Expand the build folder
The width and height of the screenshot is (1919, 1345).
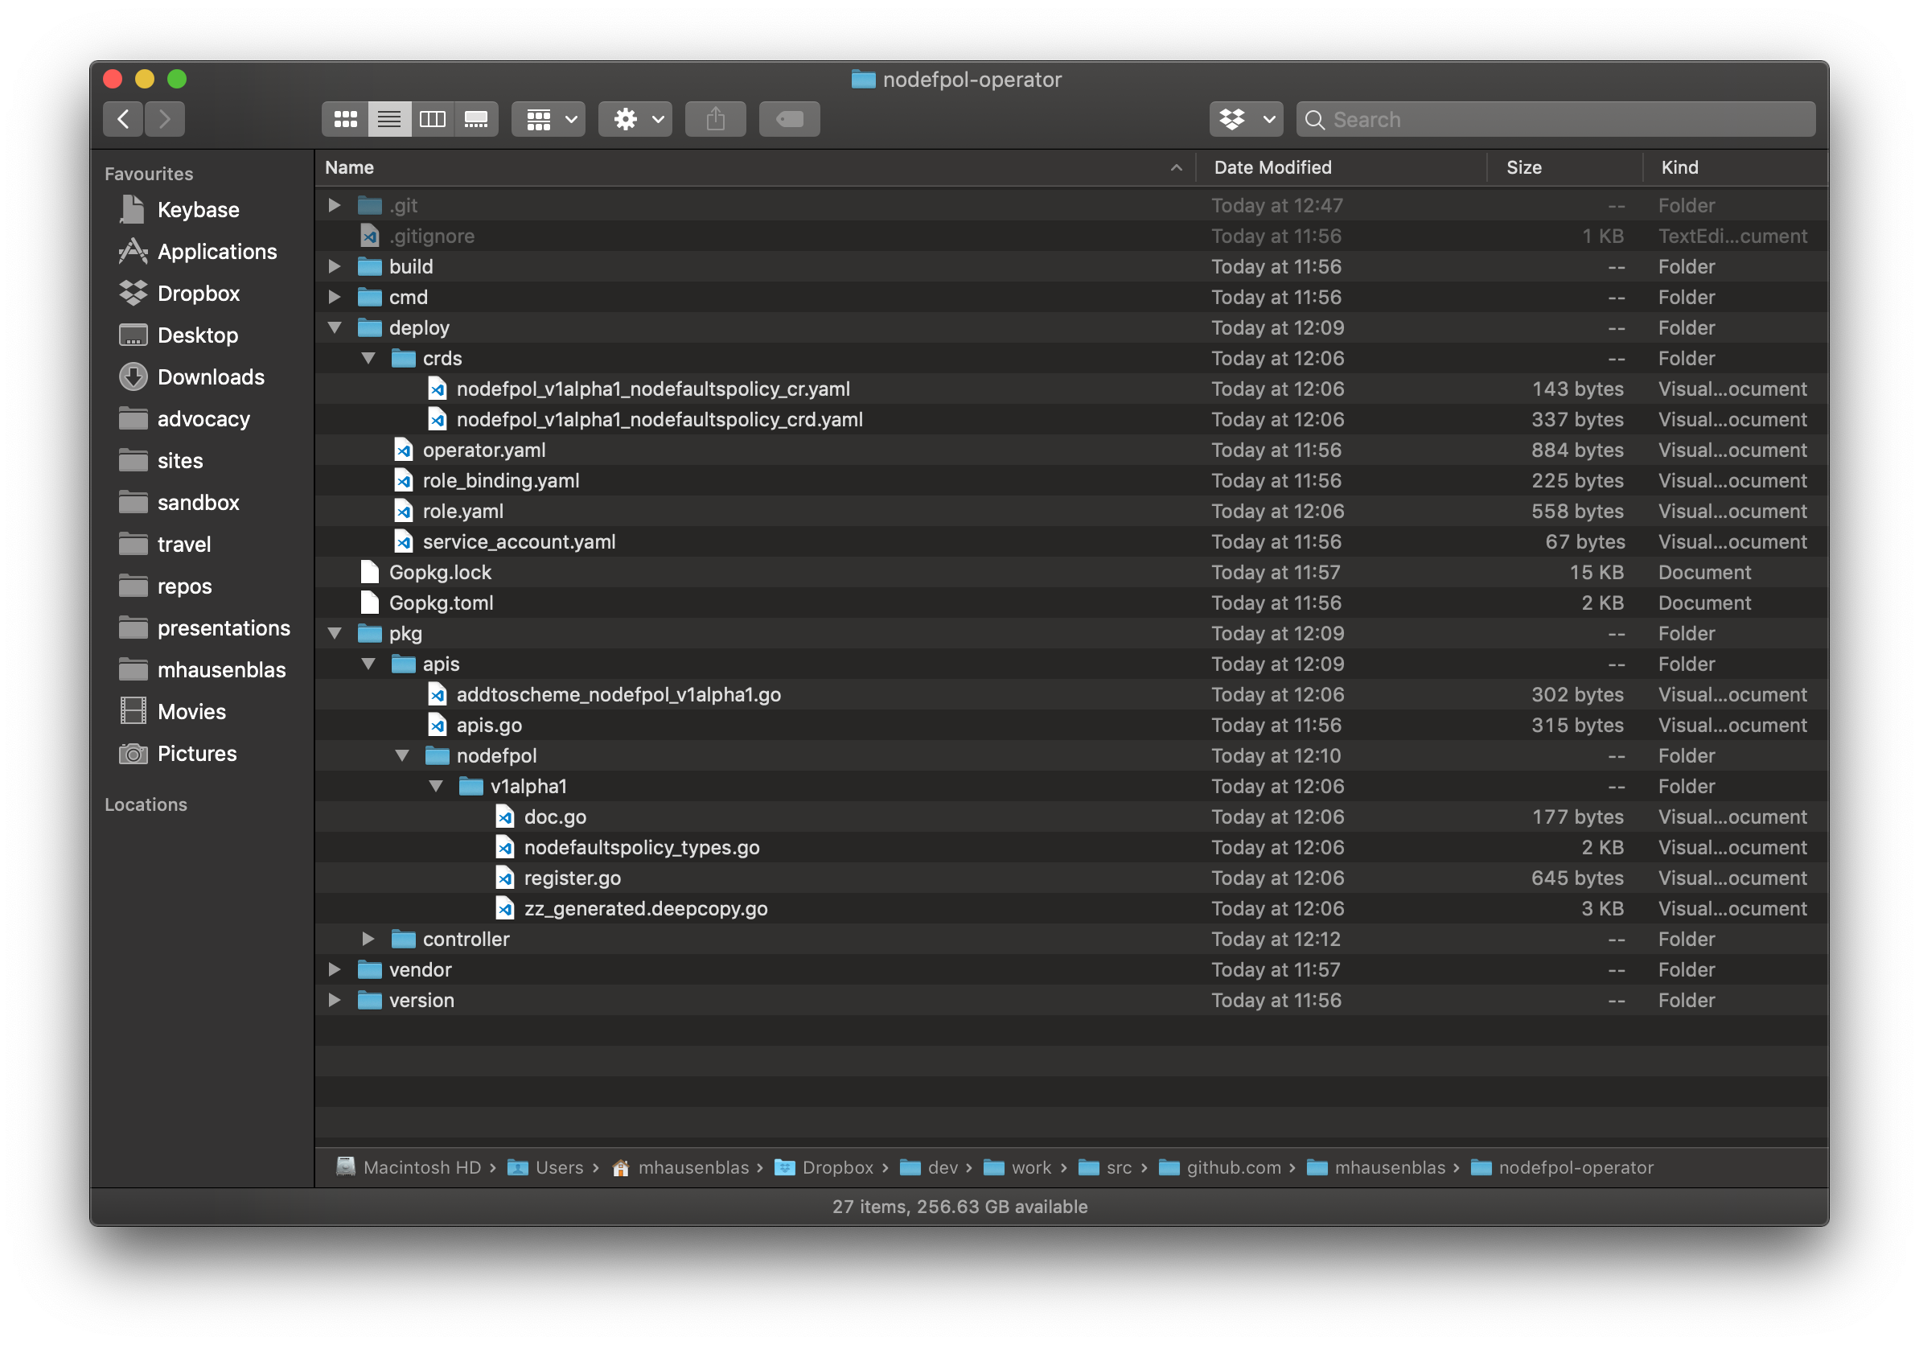335,266
